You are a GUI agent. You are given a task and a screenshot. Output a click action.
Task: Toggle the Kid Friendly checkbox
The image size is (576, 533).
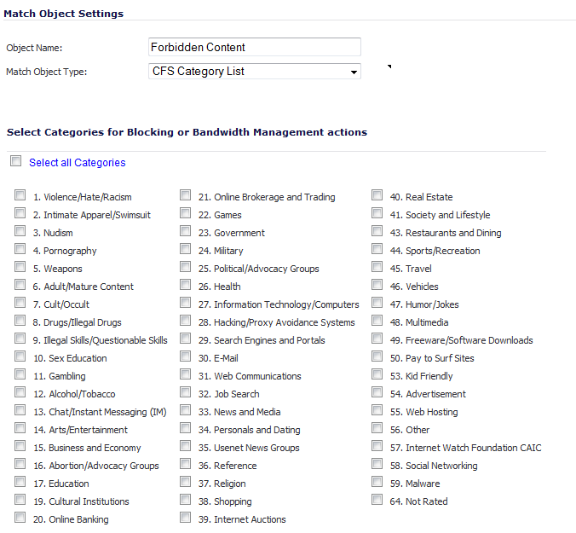click(377, 374)
